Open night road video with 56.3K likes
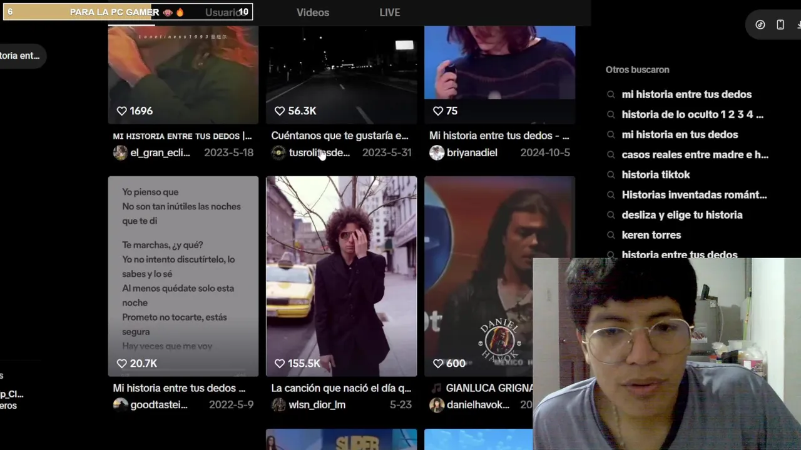801x450 pixels. tap(341, 75)
